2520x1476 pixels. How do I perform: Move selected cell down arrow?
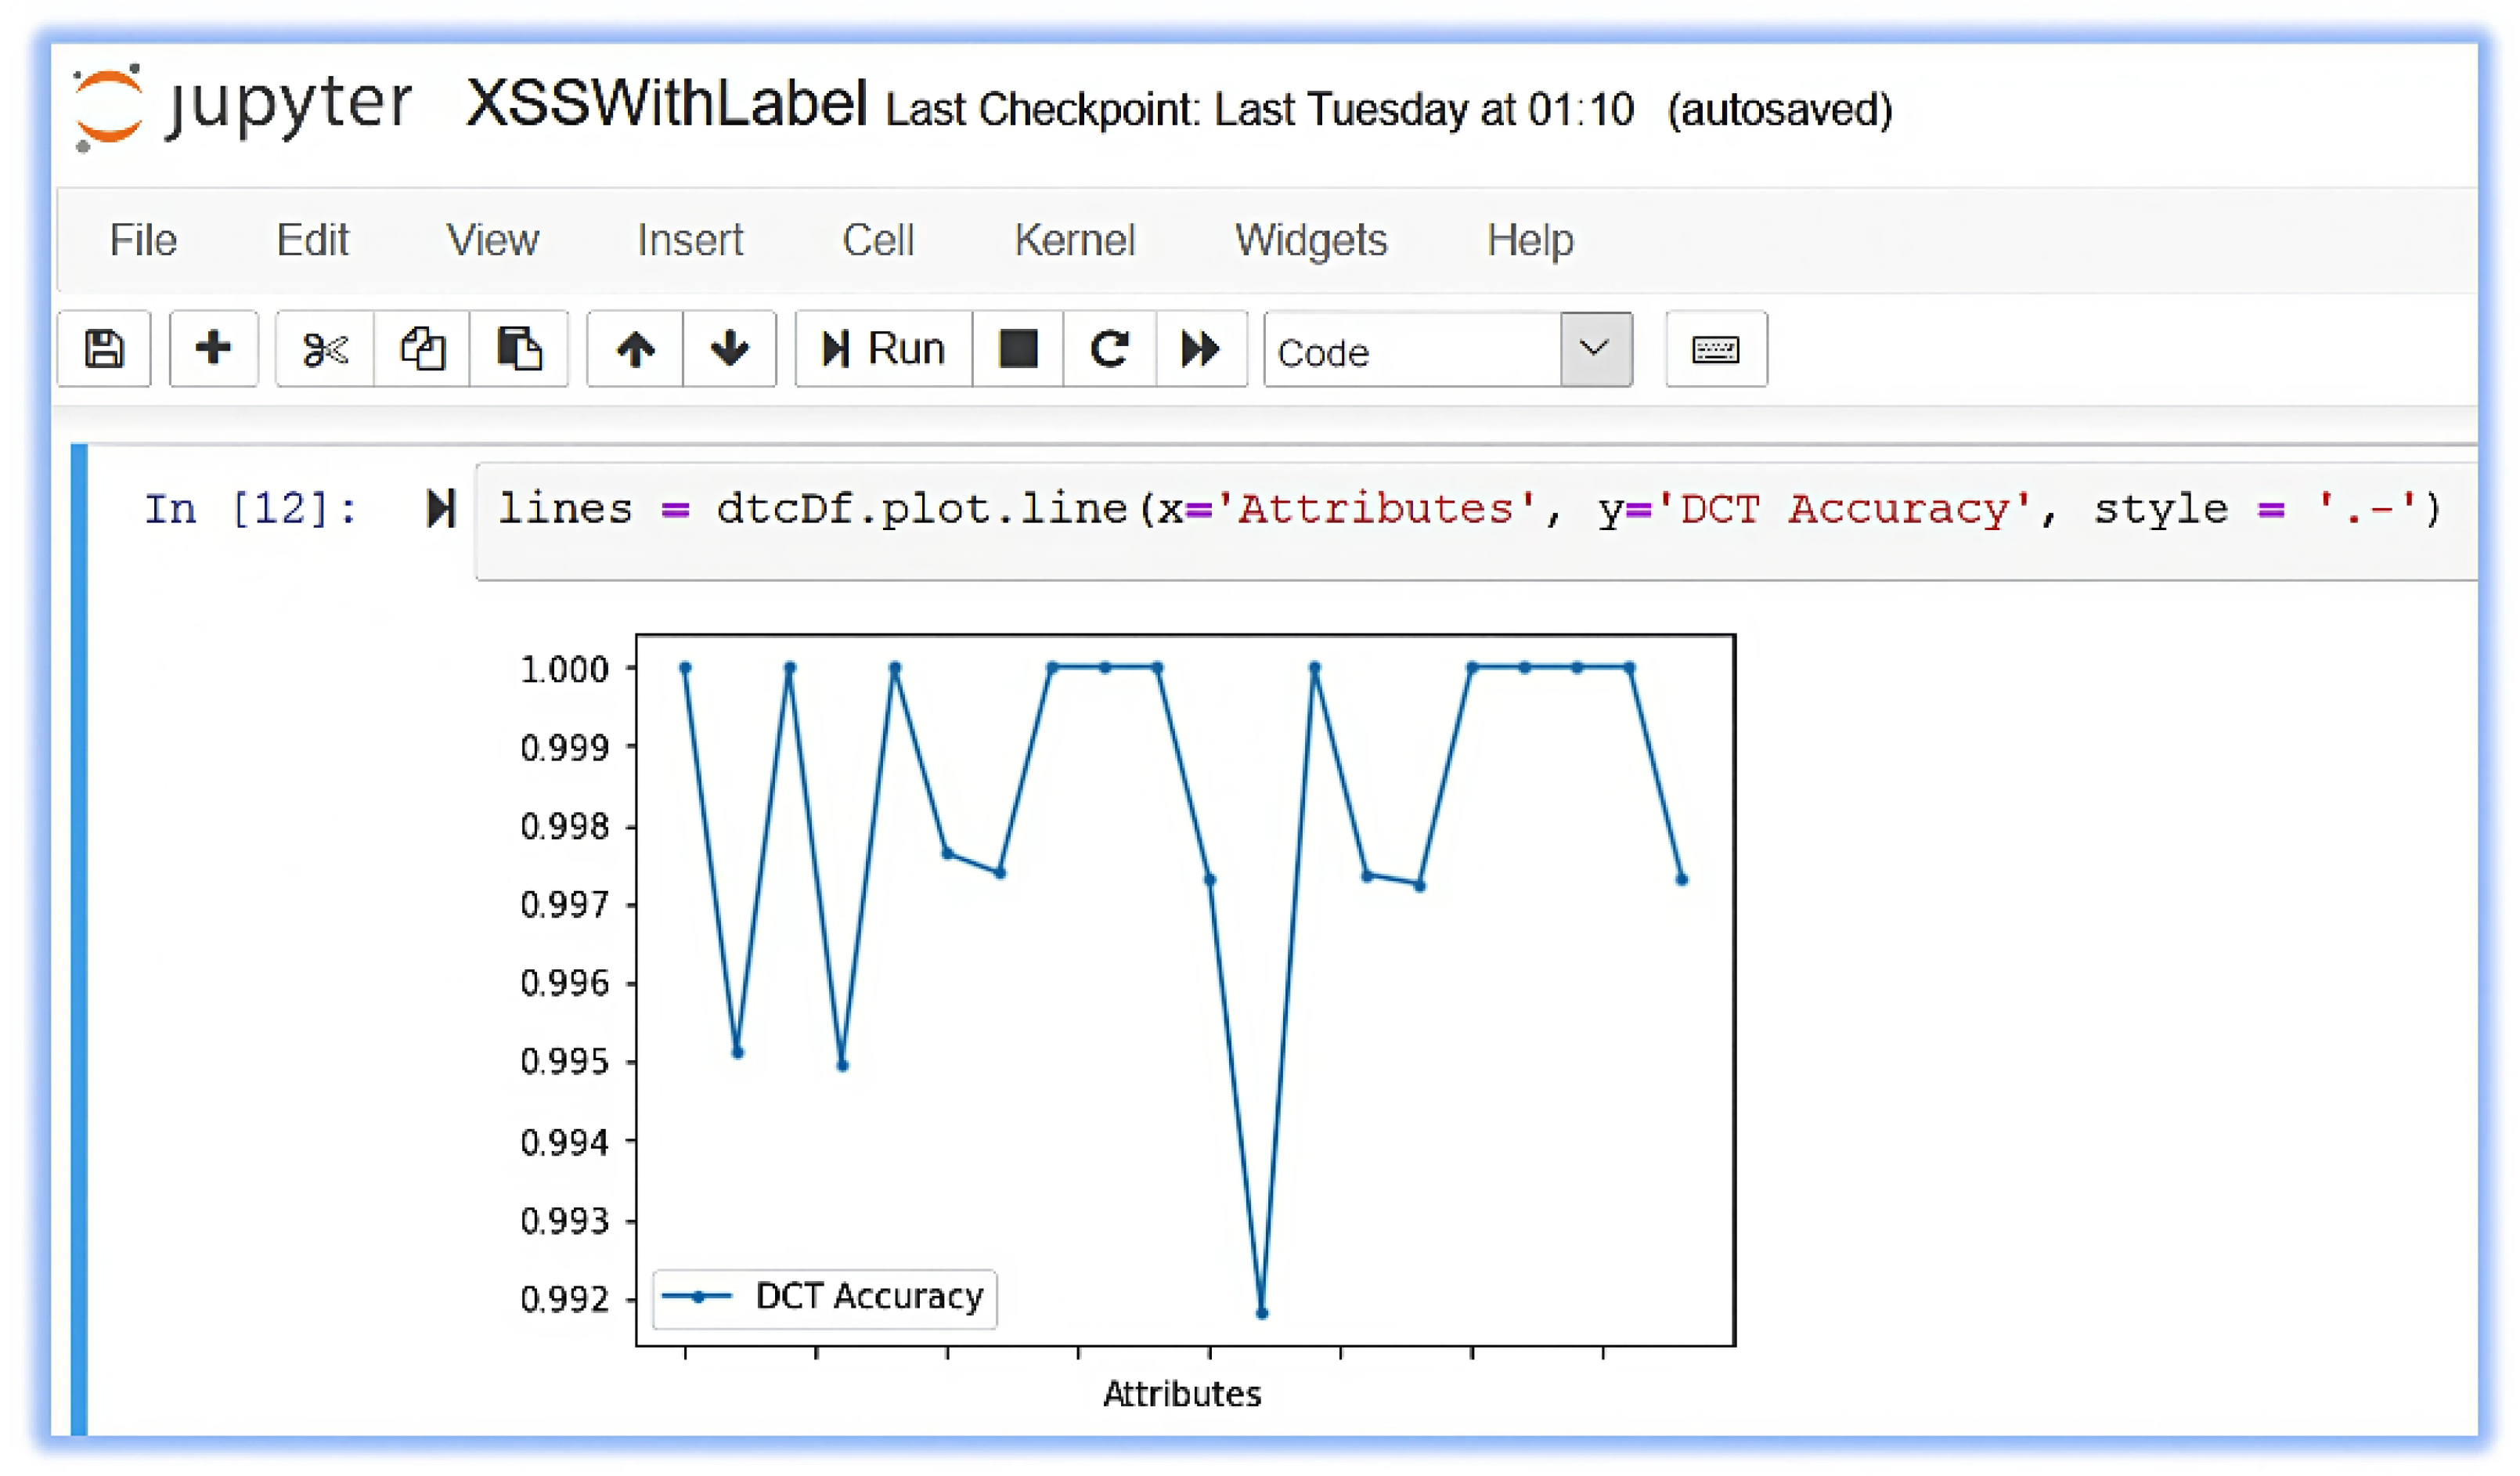730,349
